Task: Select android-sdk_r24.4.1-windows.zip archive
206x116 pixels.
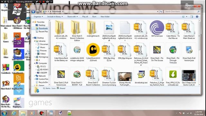Action: pyautogui.click(x=141, y=30)
